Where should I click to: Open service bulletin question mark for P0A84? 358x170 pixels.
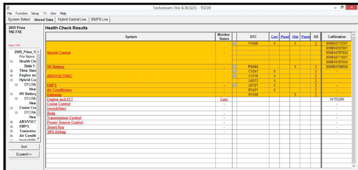(316, 67)
